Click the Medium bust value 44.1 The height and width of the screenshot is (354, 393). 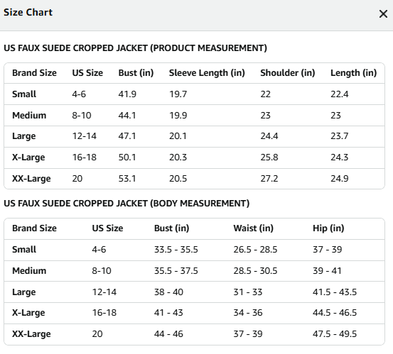(x=127, y=116)
